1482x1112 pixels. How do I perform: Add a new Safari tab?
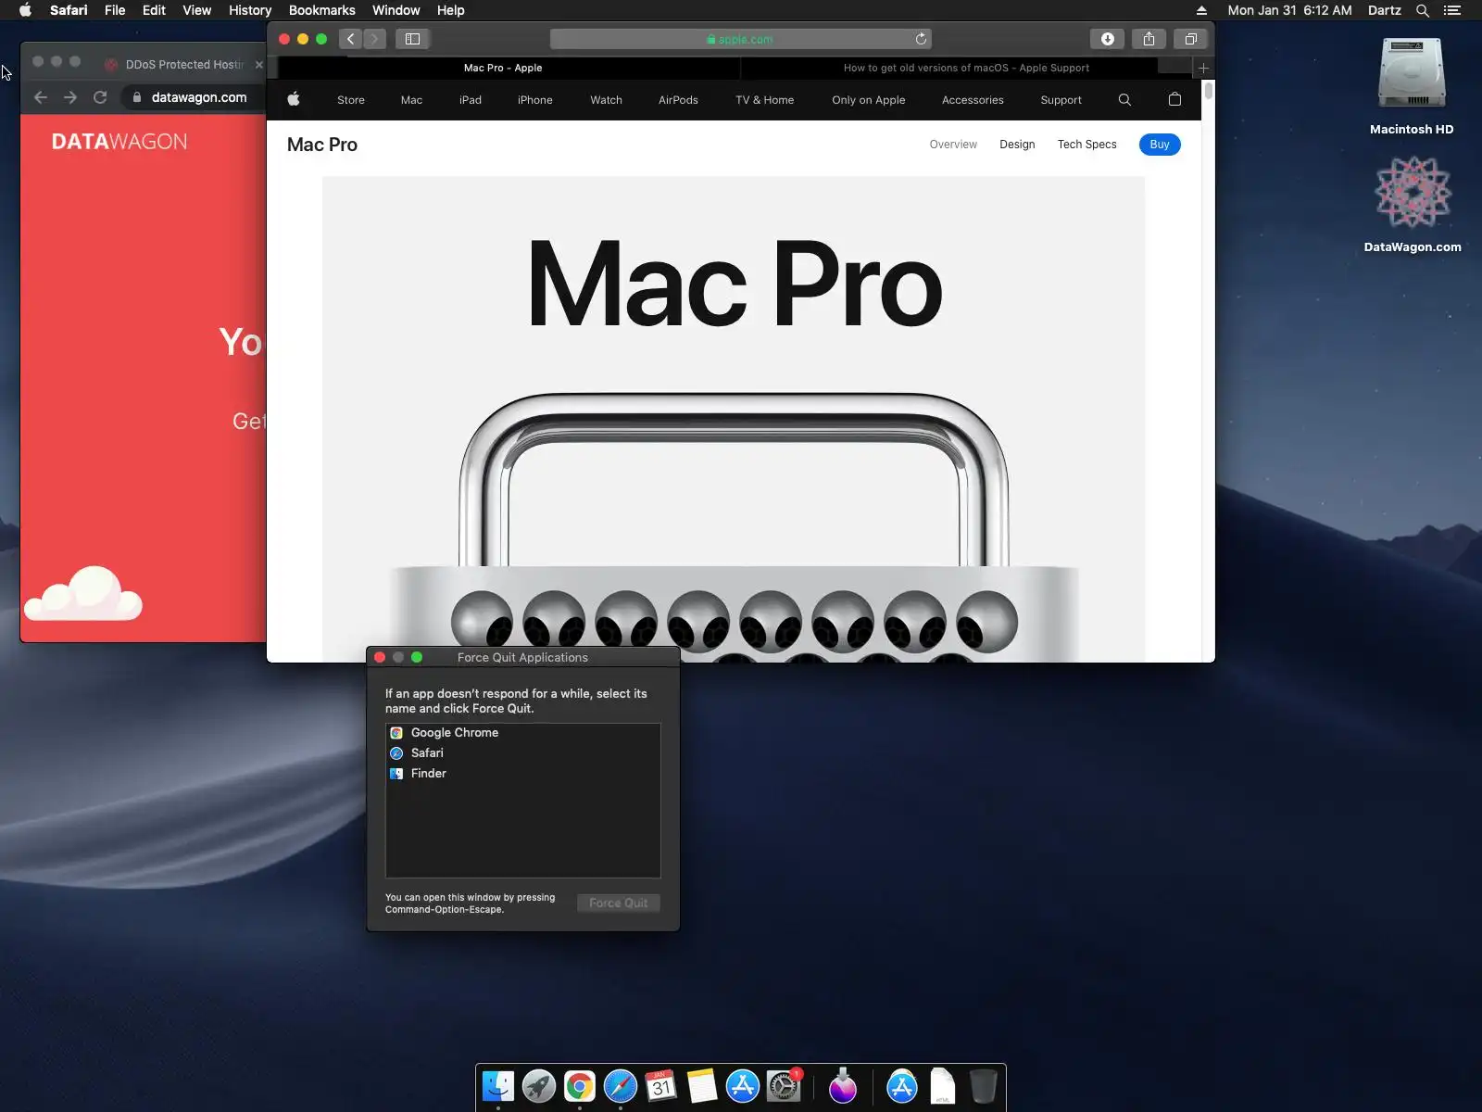1203,68
